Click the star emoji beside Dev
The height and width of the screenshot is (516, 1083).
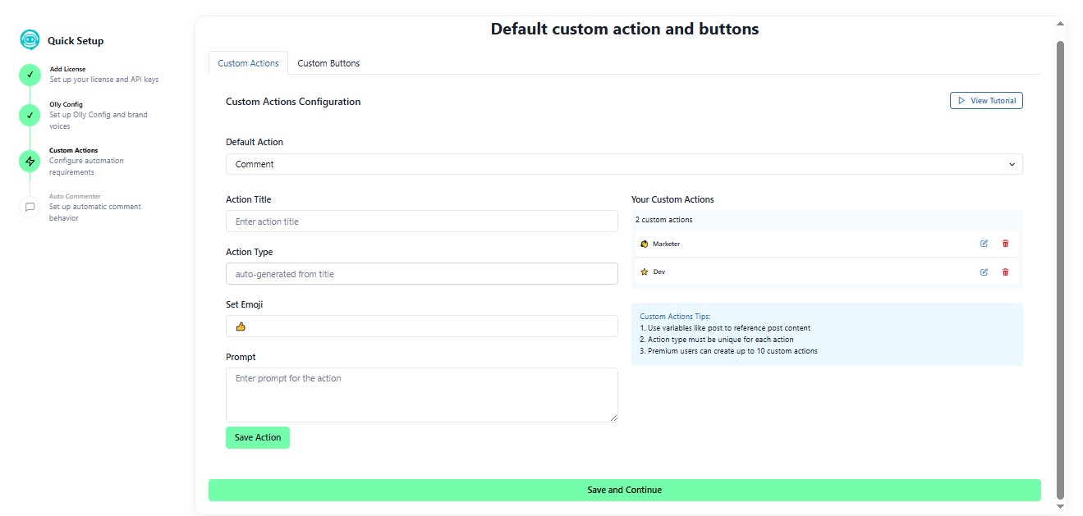(645, 272)
